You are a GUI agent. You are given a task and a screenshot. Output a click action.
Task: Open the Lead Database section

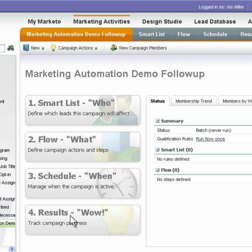pos(215,21)
